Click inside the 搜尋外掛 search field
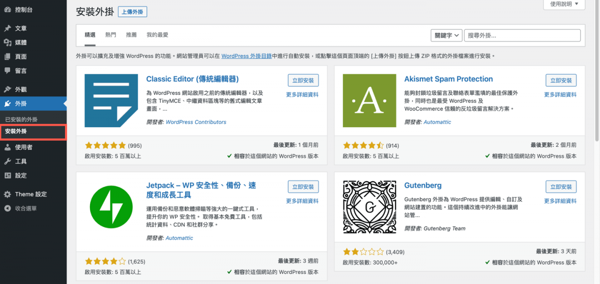Viewport: 600px width, 284px height. click(522, 35)
